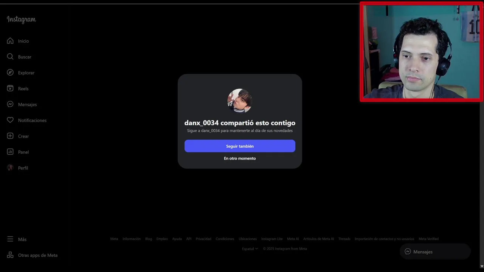Open the Notificaciones heart icon
The height and width of the screenshot is (272, 484).
coord(10,120)
